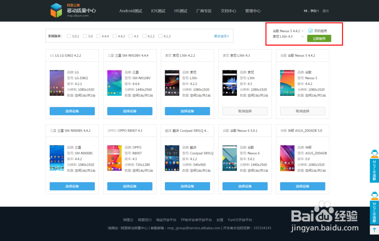Select the 索尼 L36h 4.2.2 device
Screen dimensions: 379x241
(187, 111)
